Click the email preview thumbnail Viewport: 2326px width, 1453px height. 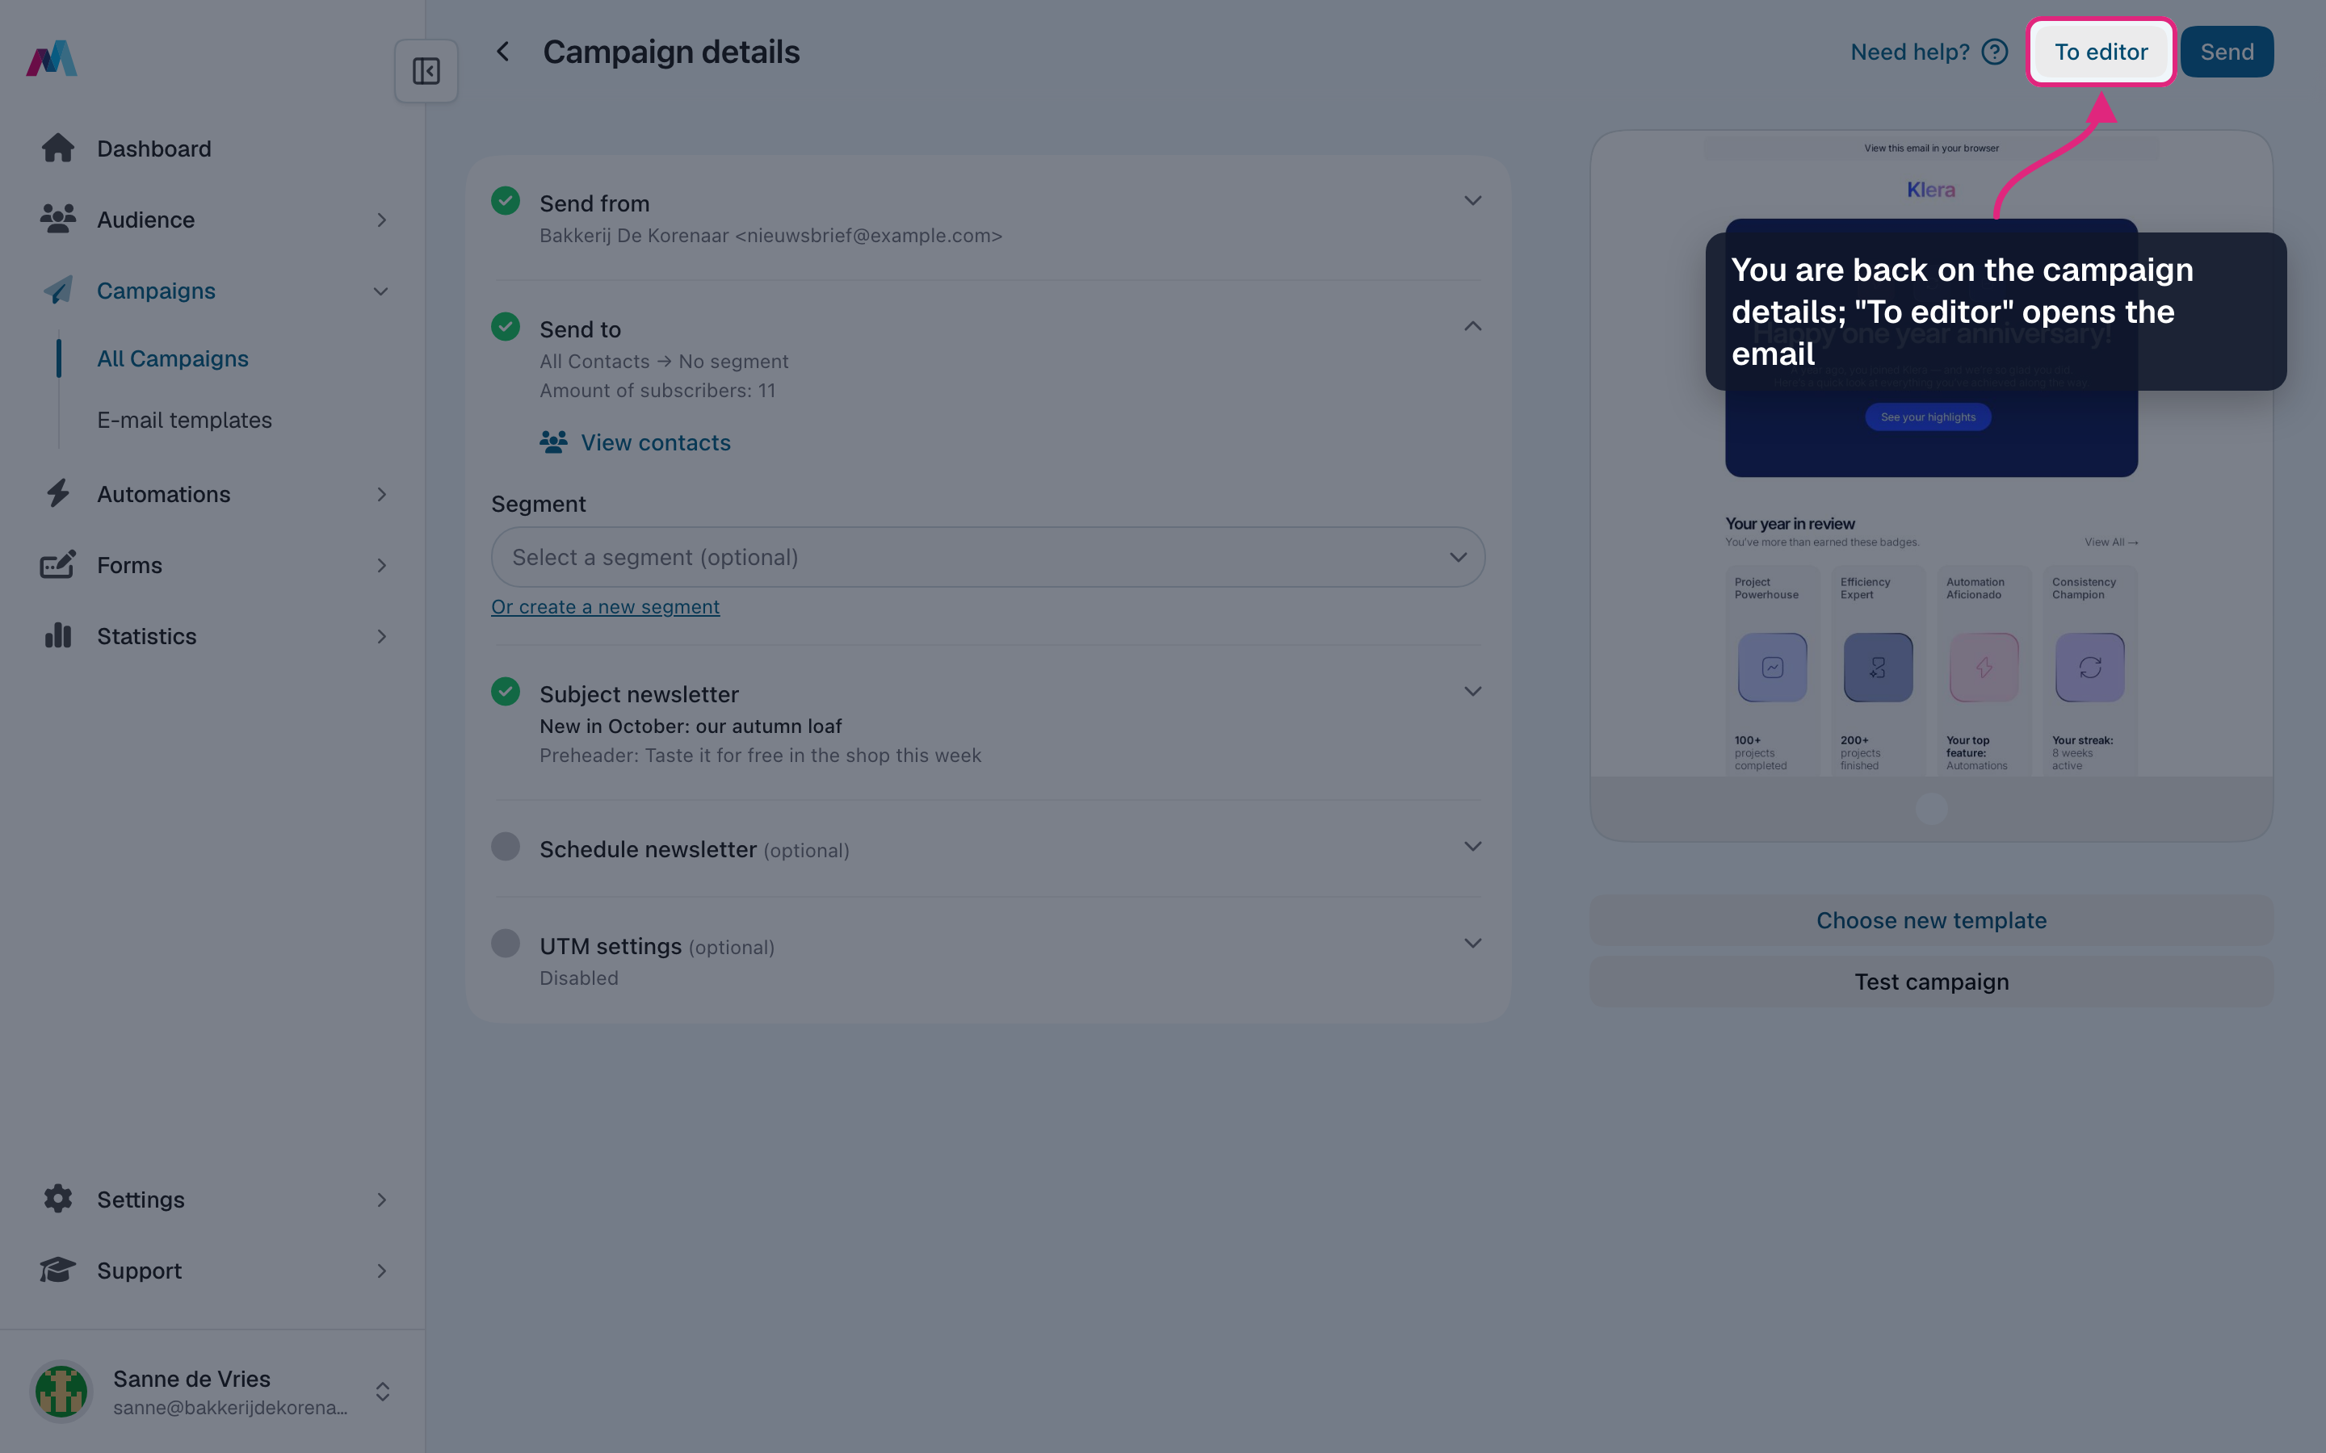click(x=1931, y=486)
